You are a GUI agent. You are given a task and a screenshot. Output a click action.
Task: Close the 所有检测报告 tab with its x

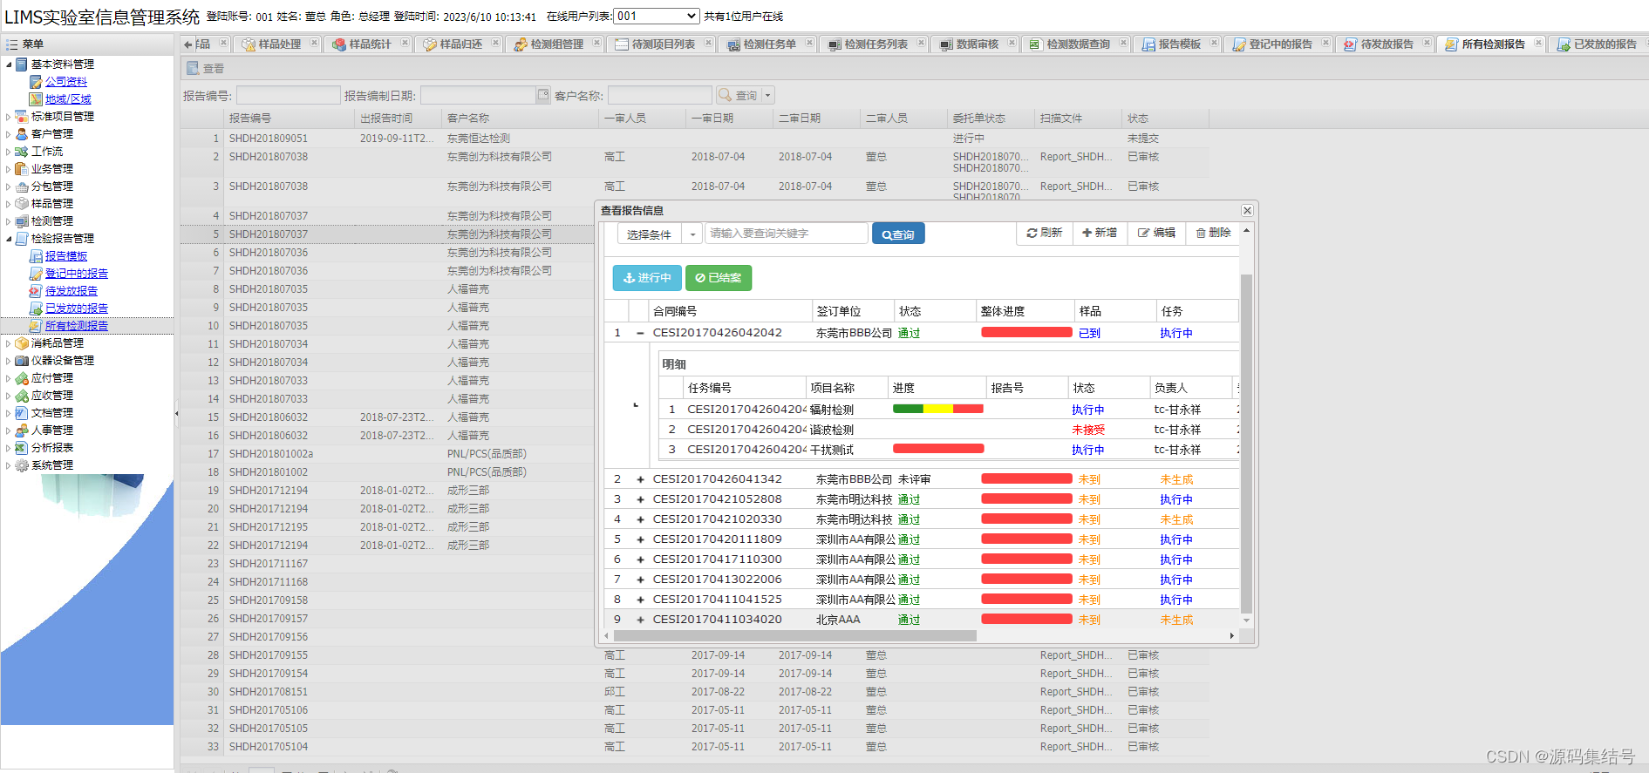pos(1538,43)
